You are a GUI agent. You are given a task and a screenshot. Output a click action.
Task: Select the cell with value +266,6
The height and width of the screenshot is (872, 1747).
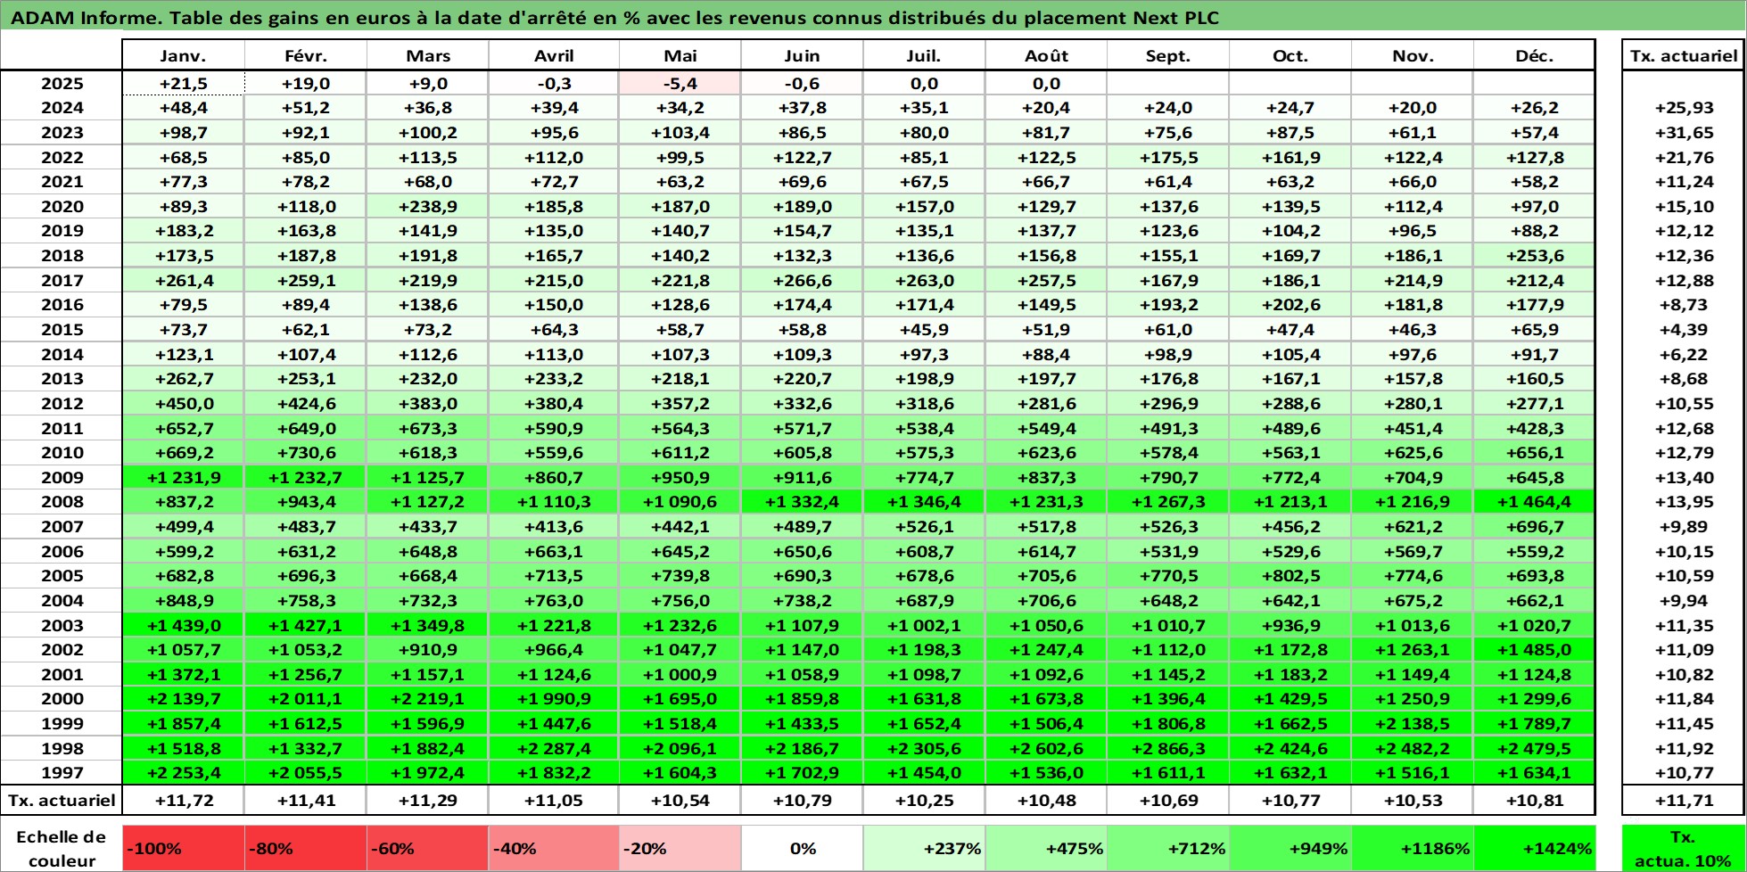(802, 280)
